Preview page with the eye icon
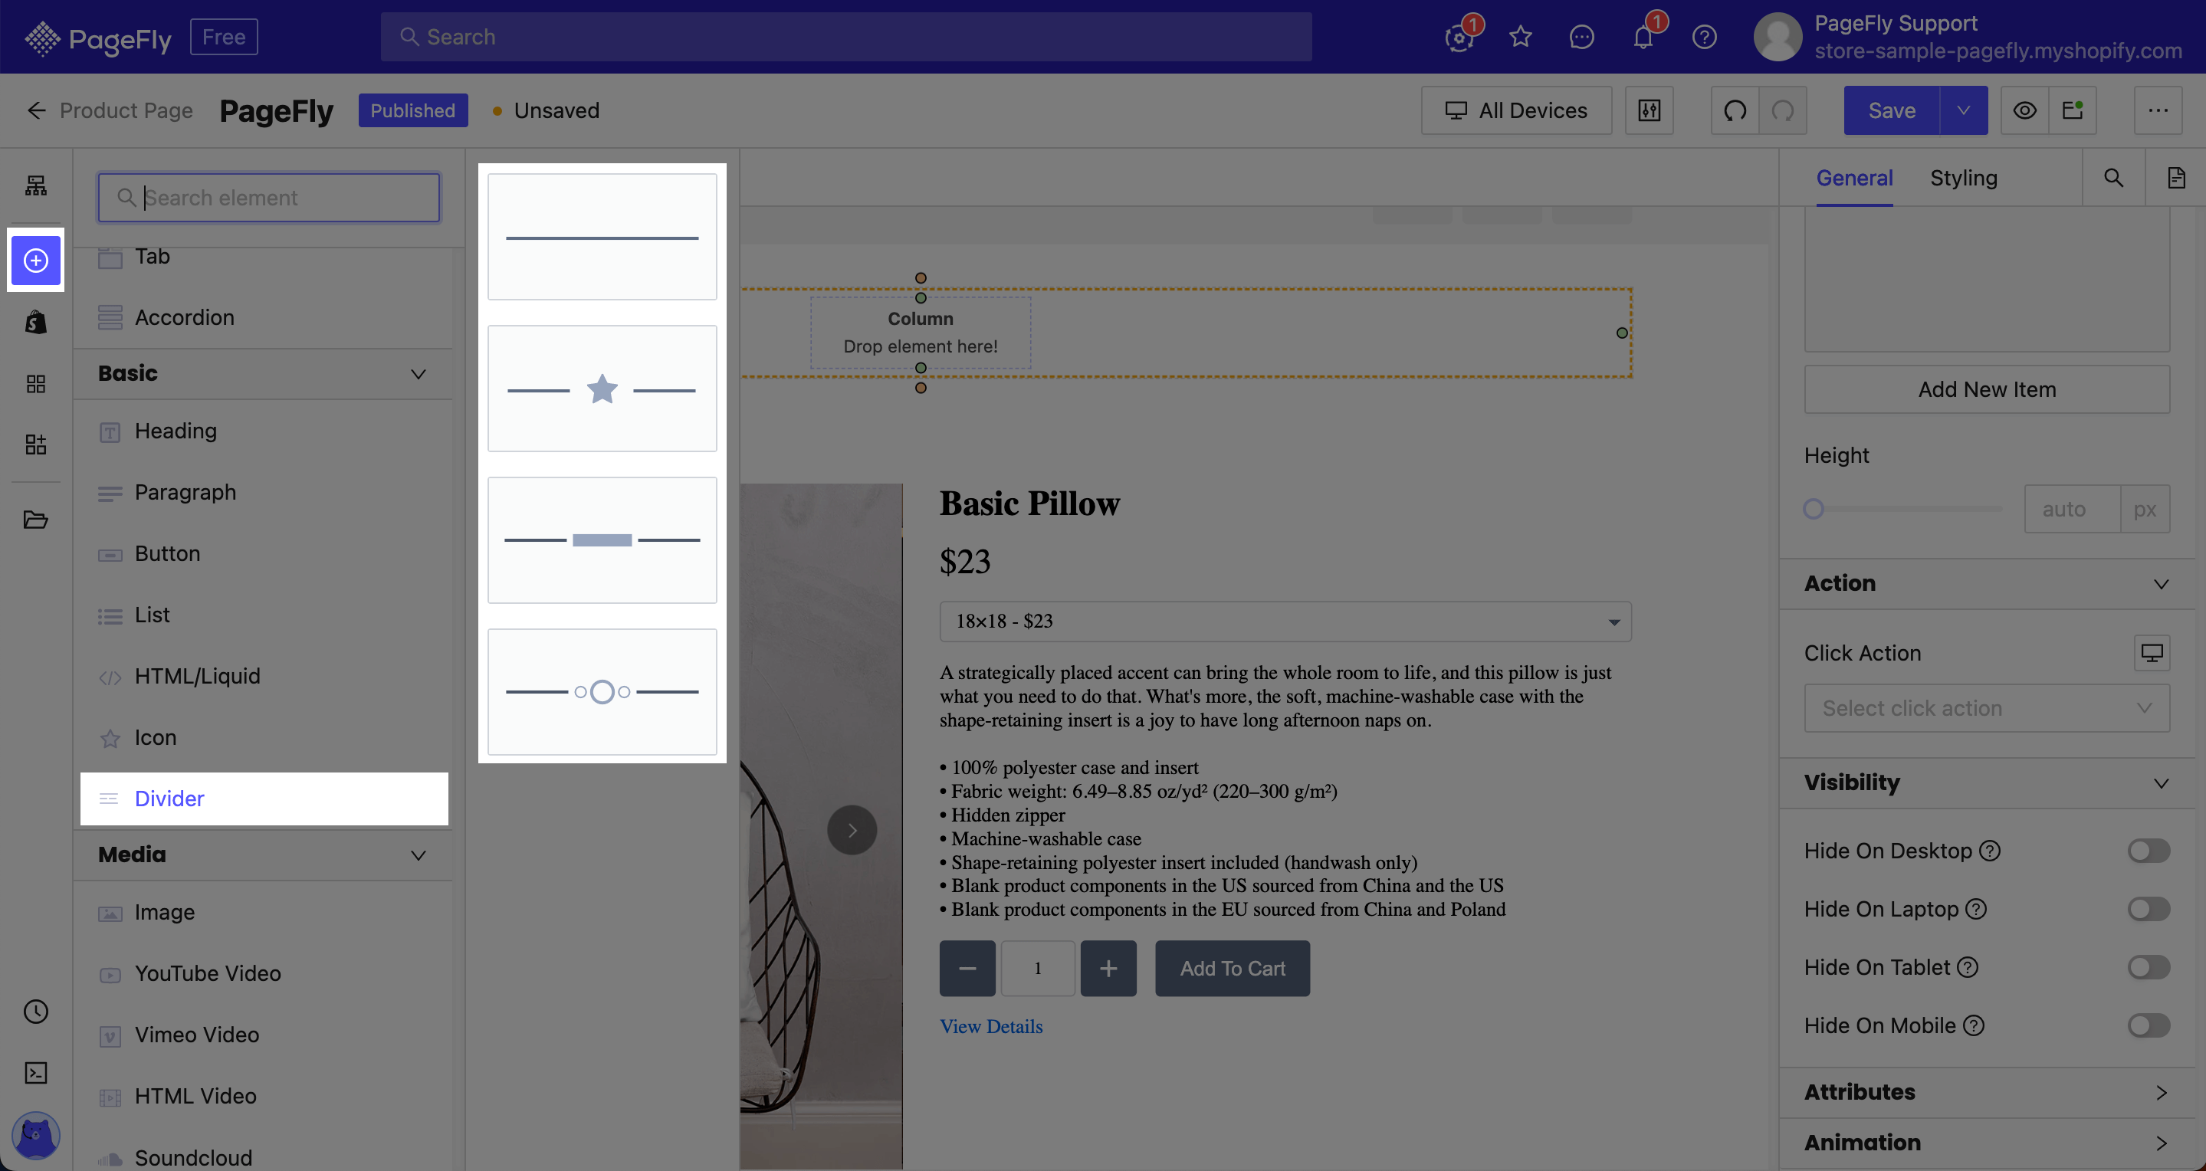The width and height of the screenshot is (2206, 1171). 2024,110
